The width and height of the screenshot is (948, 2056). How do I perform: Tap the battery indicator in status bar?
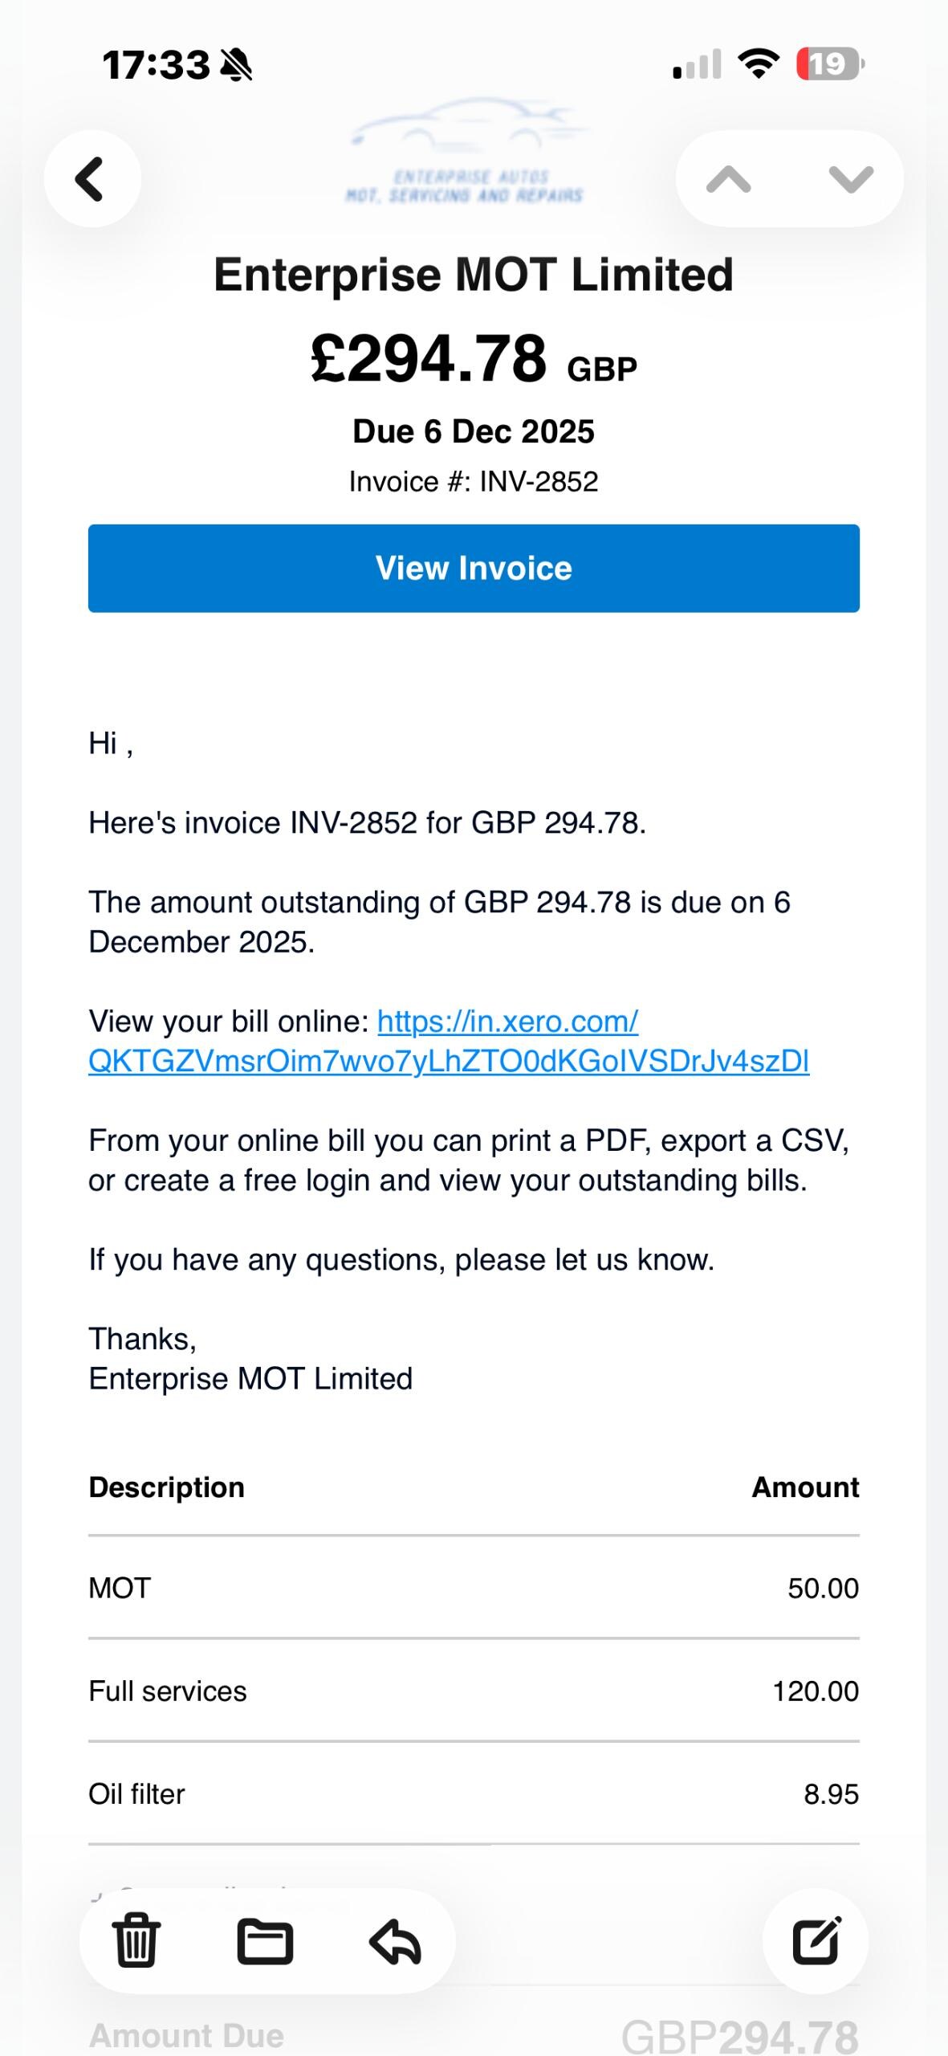[x=829, y=64]
